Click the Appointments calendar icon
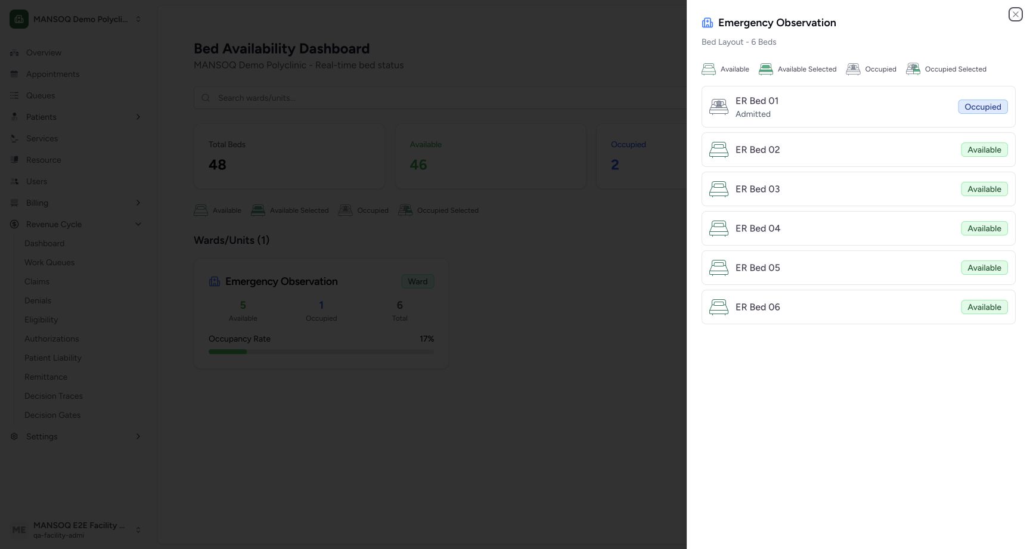The height and width of the screenshot is (549, 1030). 14,74
